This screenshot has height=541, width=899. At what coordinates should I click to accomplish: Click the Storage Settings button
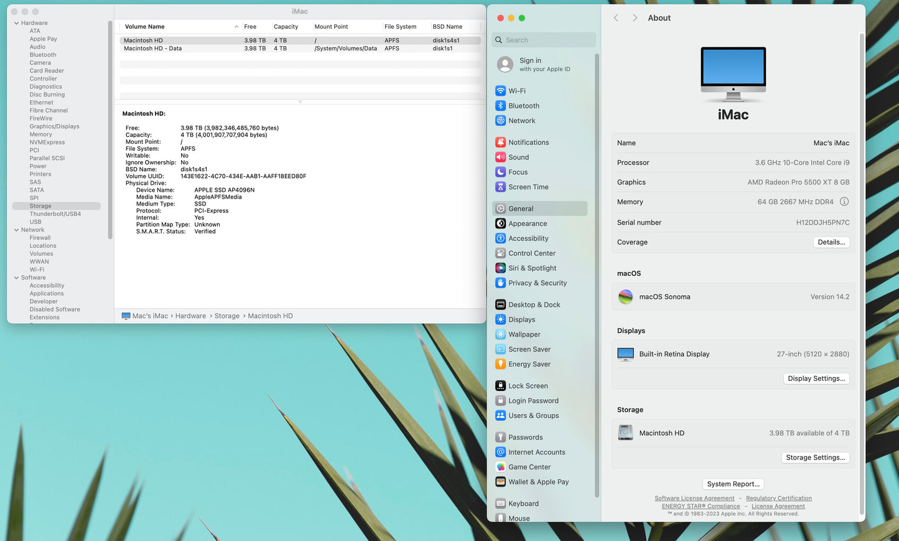point(815,458)
